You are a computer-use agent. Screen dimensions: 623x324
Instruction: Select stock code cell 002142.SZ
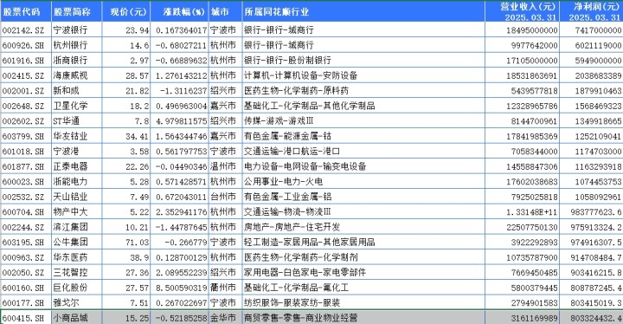(26, 29)
